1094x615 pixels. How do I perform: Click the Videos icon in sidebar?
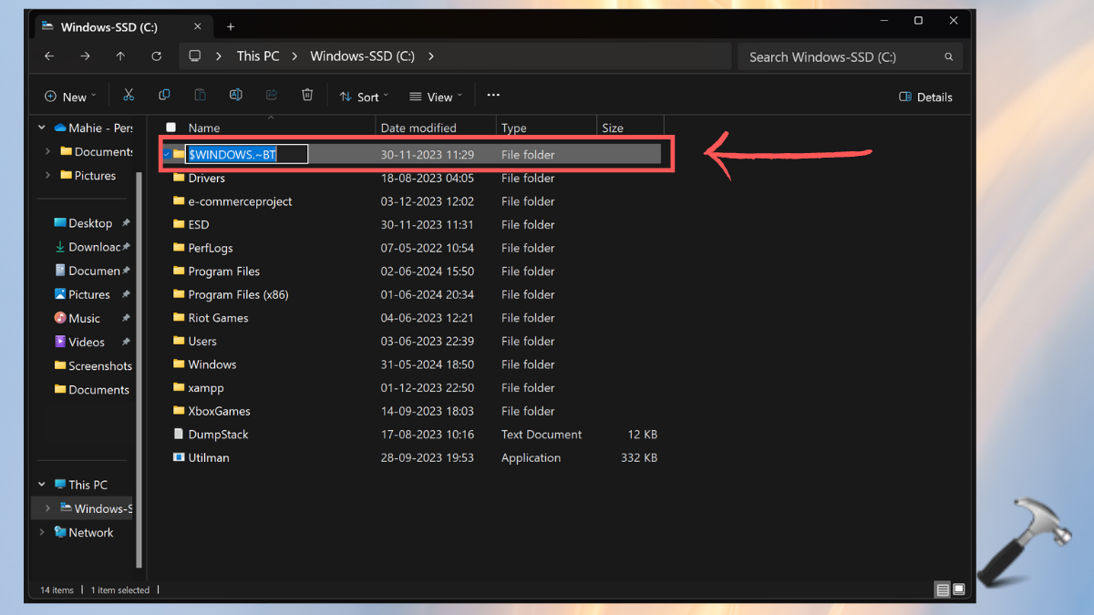(60, 342)
